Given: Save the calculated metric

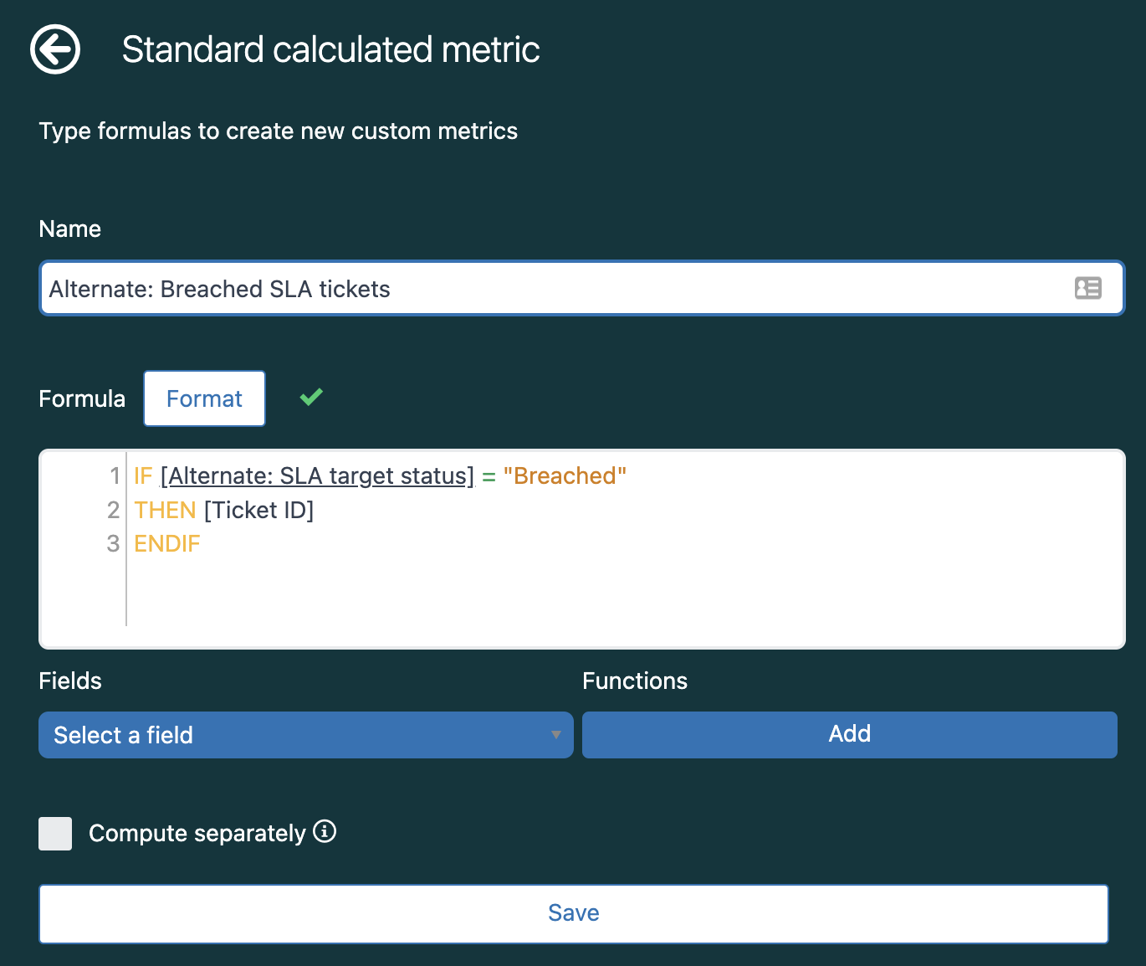Looking at the screenshot, I should (573, 913).
